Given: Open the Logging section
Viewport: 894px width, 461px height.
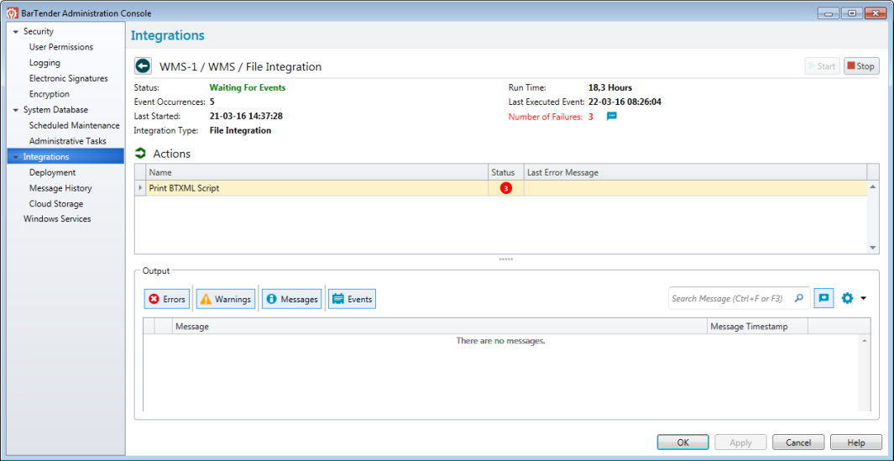Looking at the screenshot, I should click(x=44, y=63).
